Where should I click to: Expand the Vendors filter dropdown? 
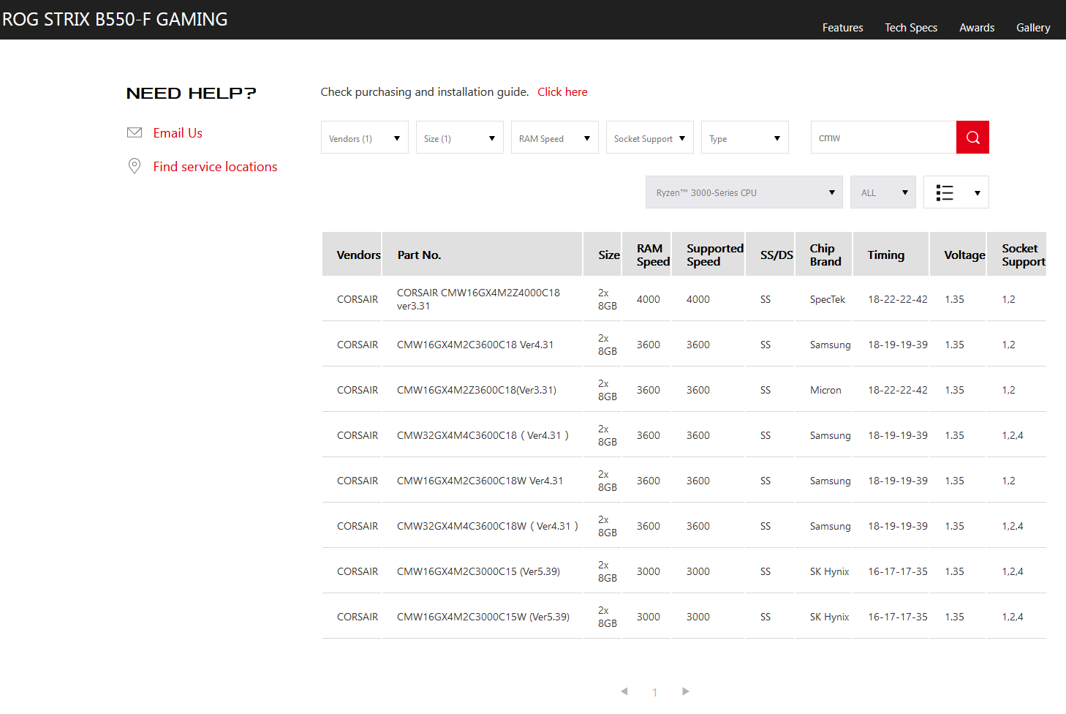[x=364, y=138]
